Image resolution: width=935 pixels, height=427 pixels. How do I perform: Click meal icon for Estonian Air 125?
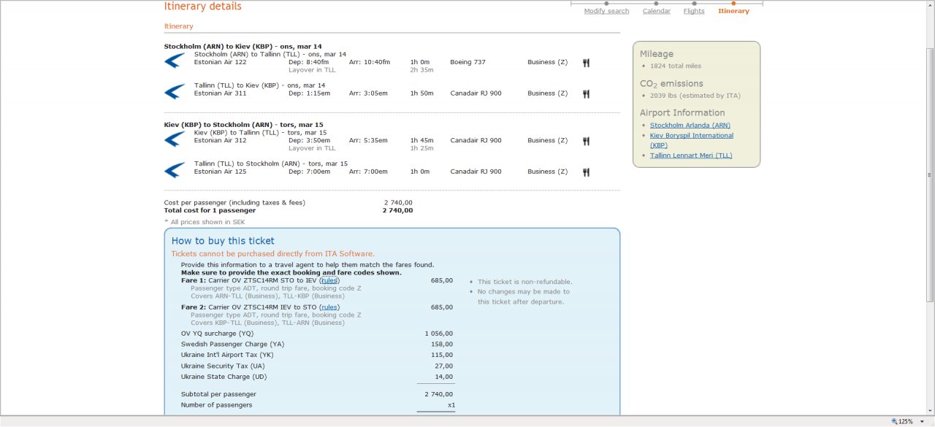click(x=586, y=172)
